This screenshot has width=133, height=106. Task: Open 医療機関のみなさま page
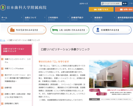[x=112, y=30]
